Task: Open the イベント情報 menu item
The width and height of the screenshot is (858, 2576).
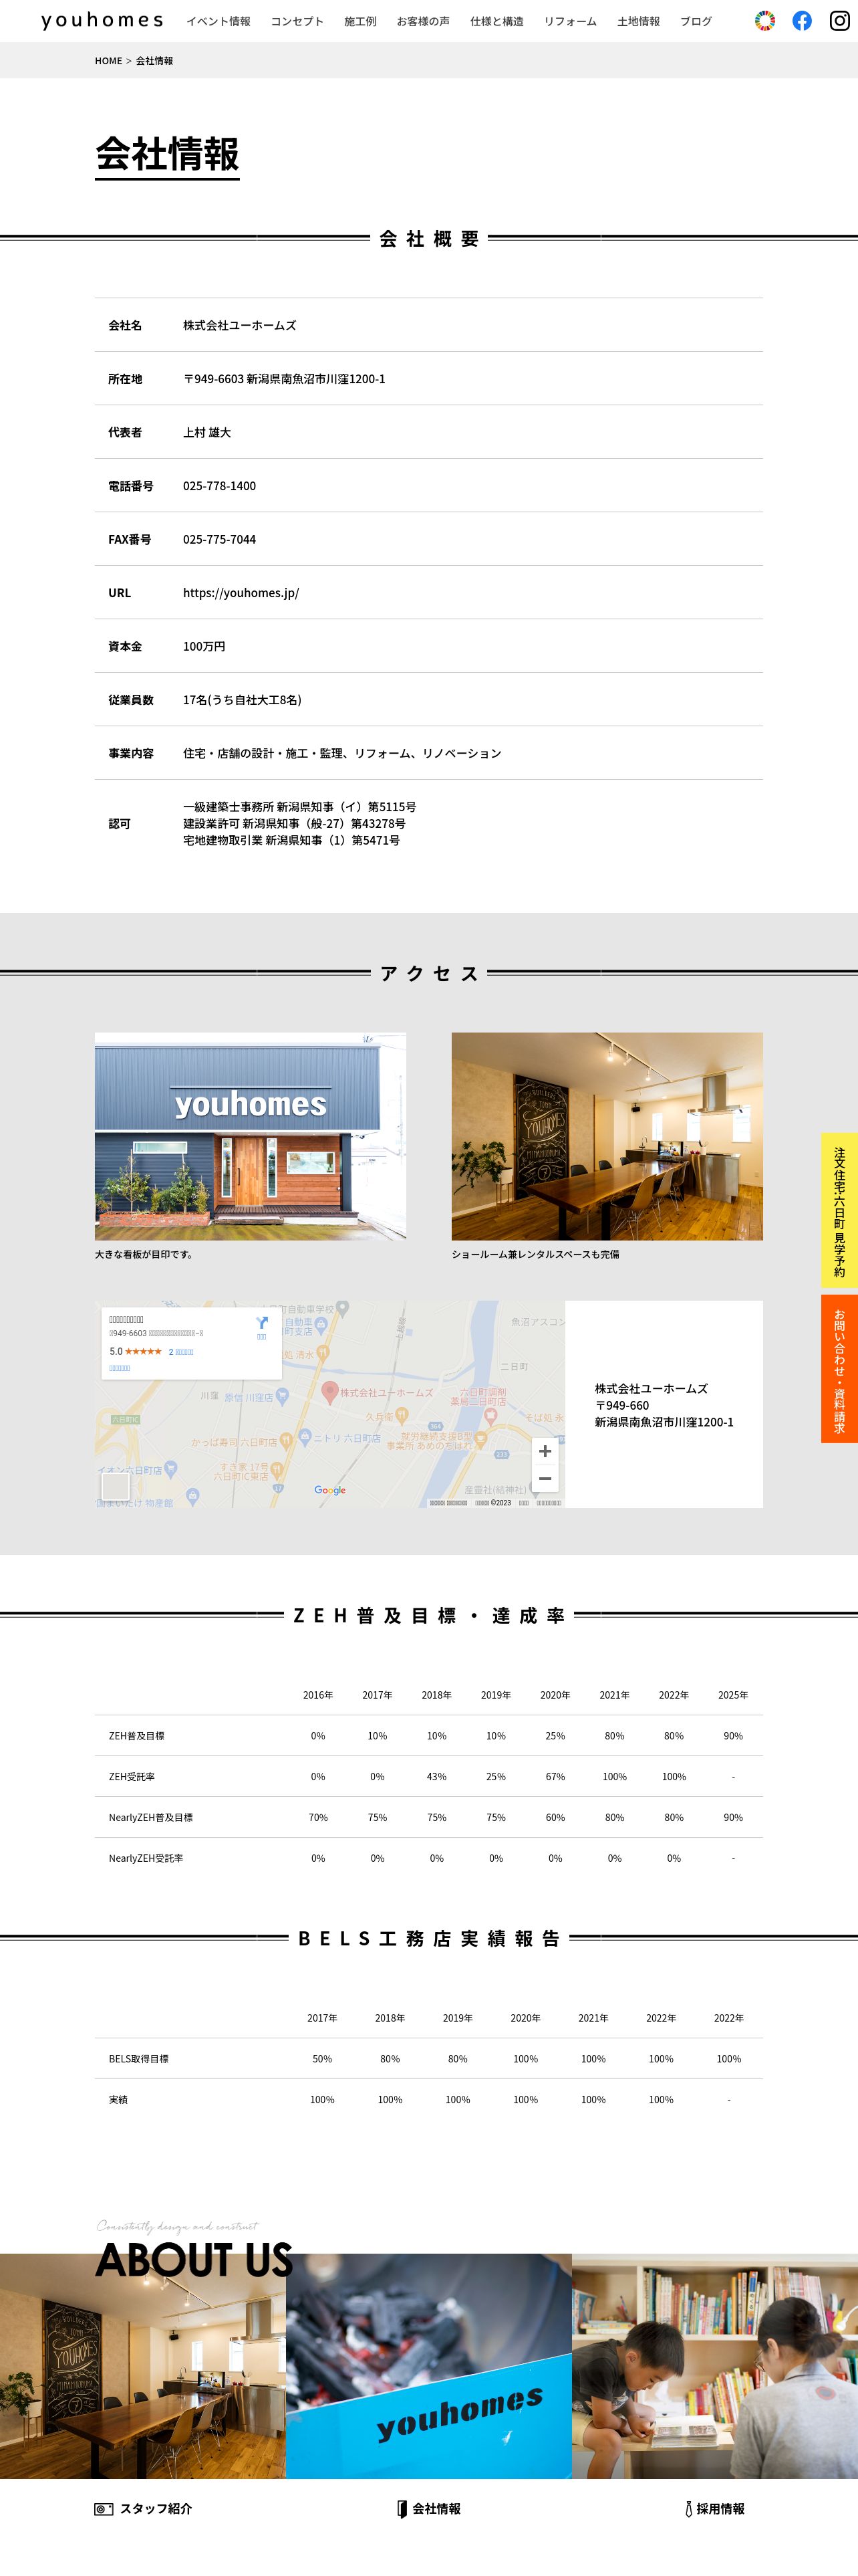Action: pos(219,21)
